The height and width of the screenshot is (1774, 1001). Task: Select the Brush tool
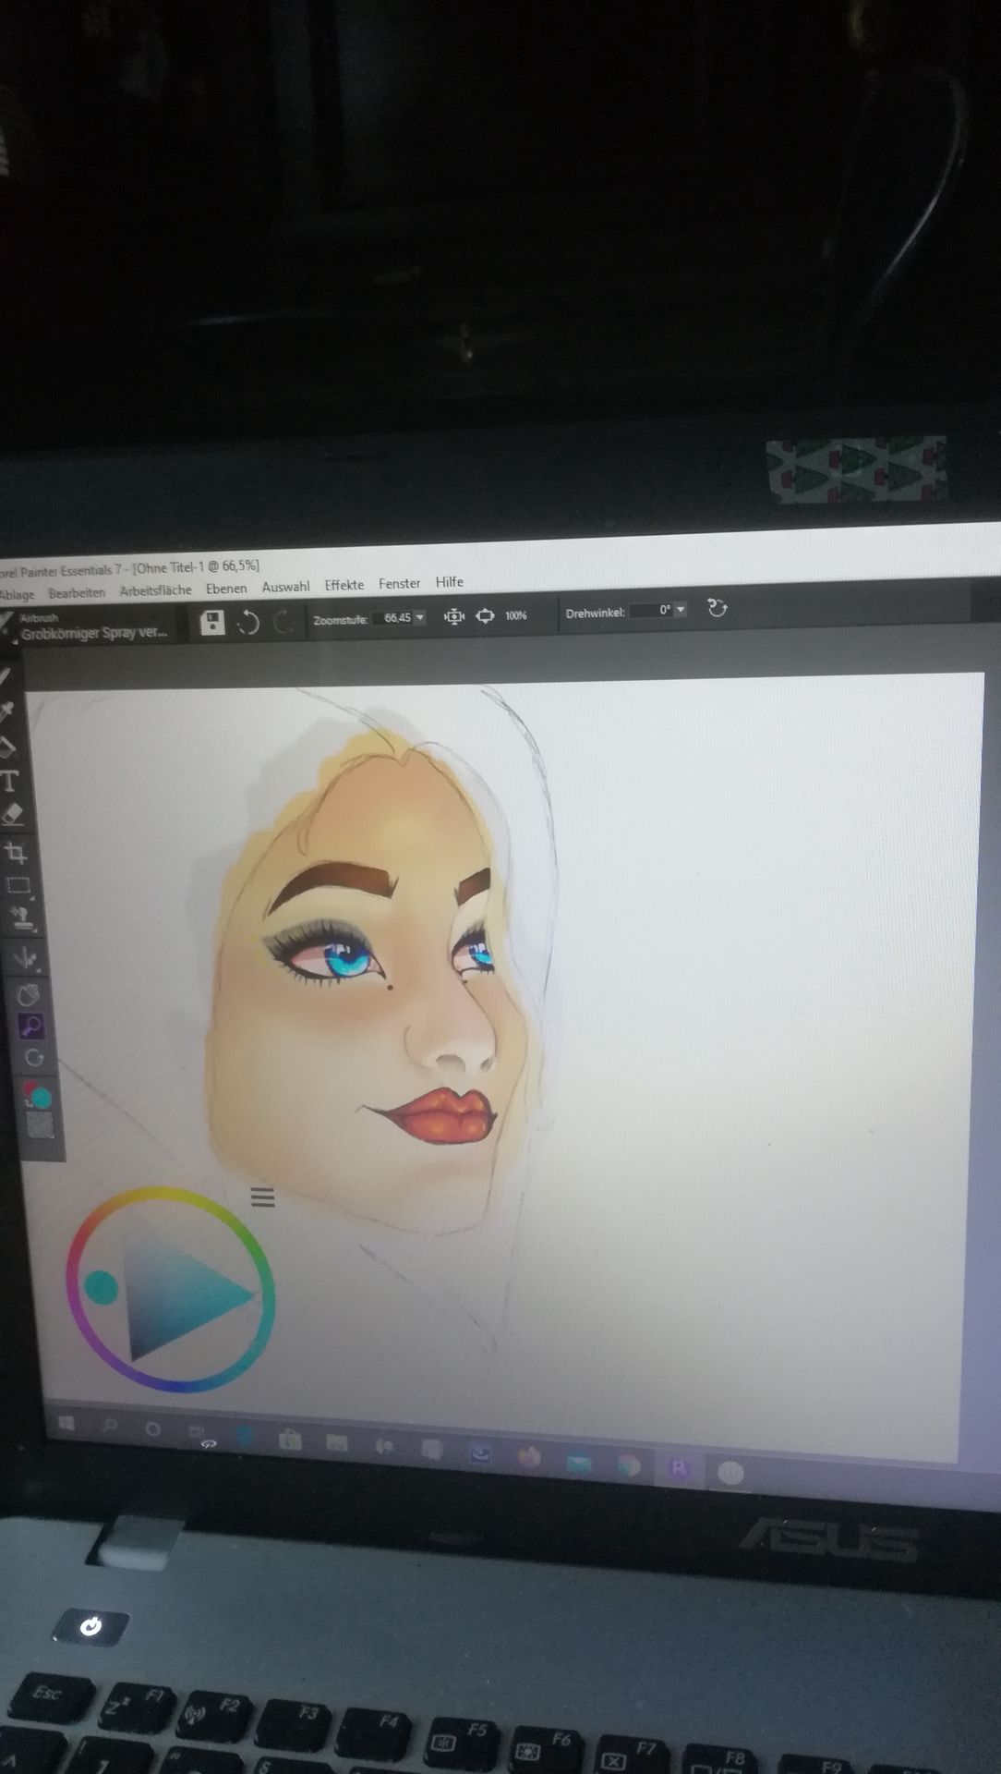point(5,675)
